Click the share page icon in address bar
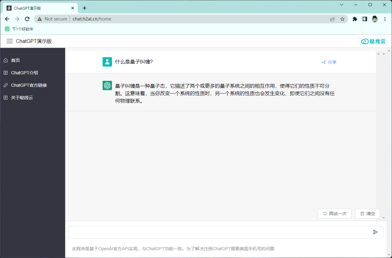This screenshot has width=392, height=258. pos(332,19)
